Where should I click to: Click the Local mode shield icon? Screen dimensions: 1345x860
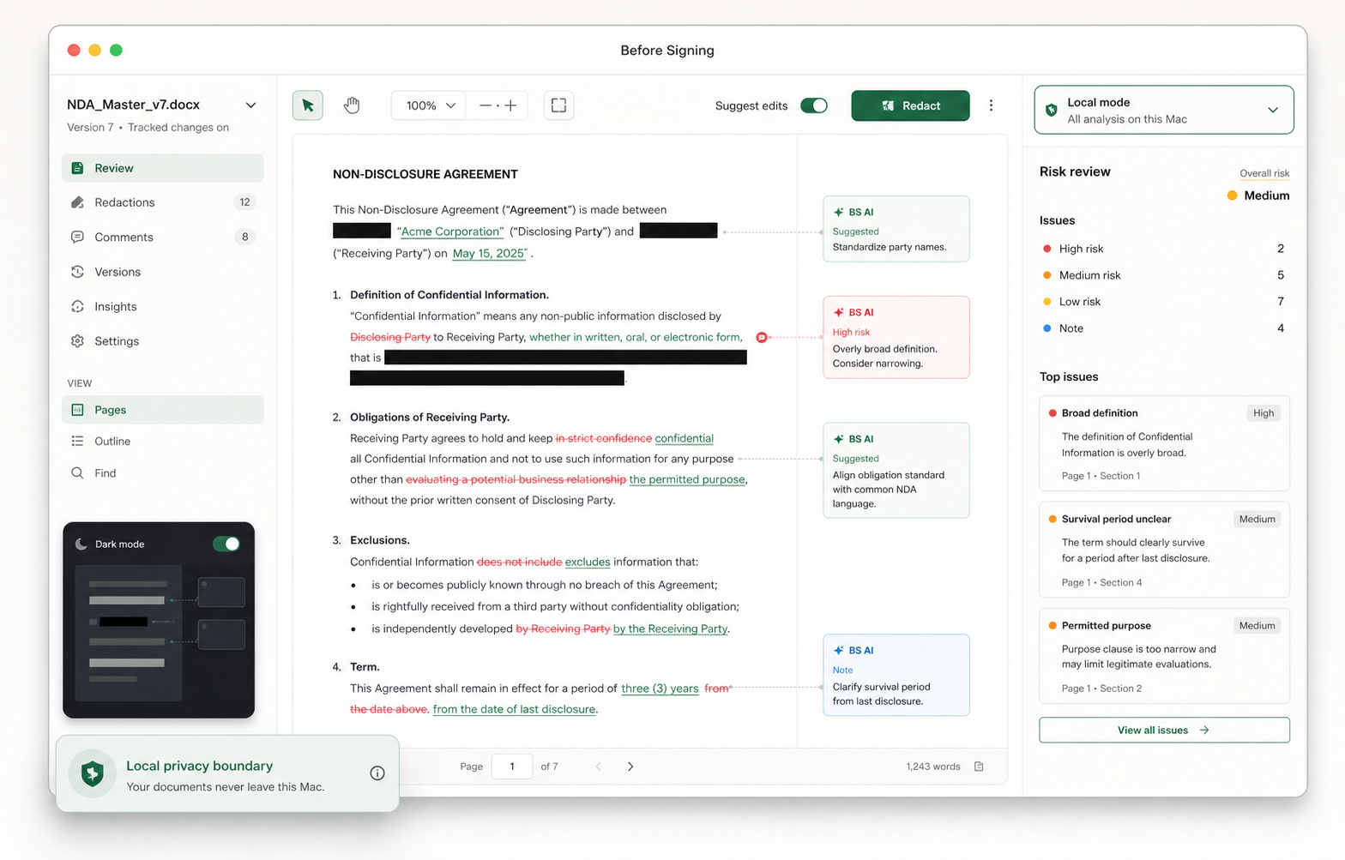(x=1052, y=110)
